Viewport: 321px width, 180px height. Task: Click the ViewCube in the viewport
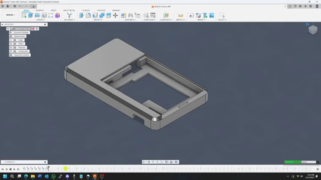click(x=313, y=30)
